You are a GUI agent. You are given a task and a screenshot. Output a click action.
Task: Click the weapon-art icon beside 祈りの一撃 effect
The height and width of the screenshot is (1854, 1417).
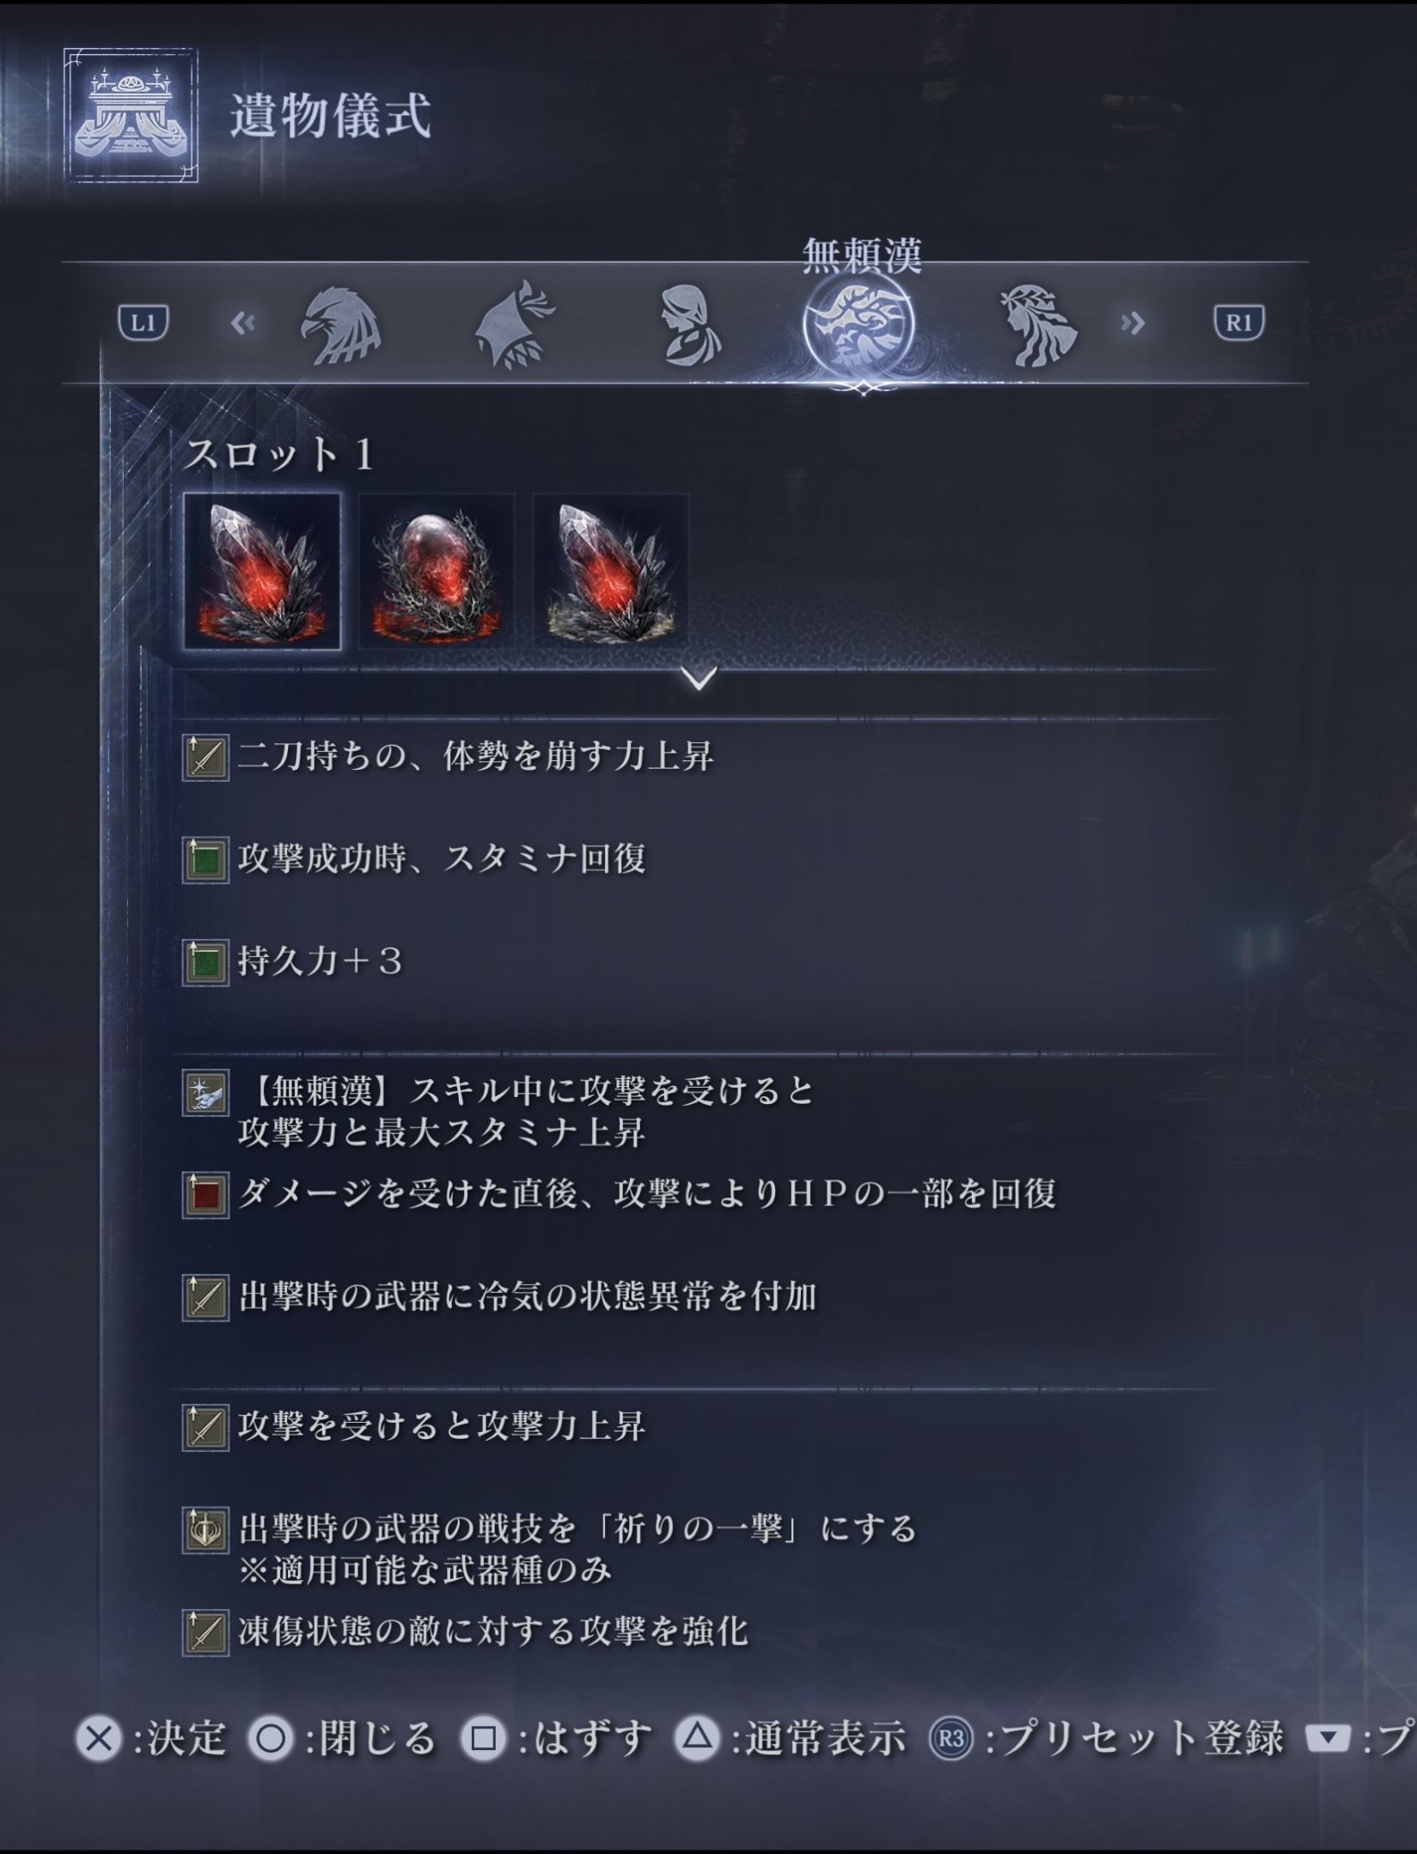[x=205, y=1531]
